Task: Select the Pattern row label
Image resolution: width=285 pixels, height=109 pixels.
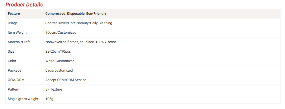Action: pyautogui.click(x=13, y=89)
